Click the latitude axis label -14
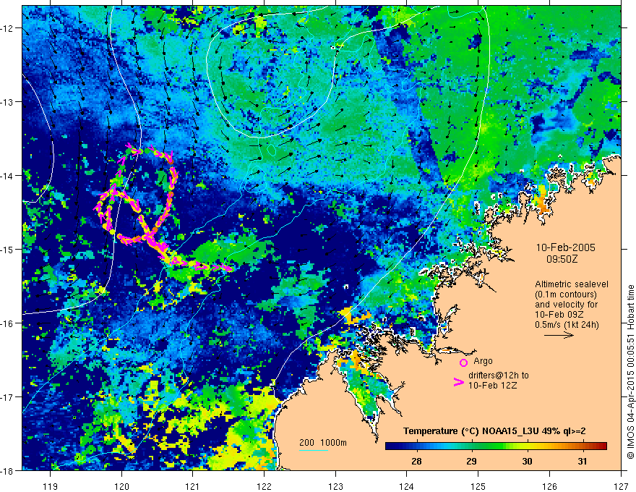The image size is (636, 492). click(8, 176)
